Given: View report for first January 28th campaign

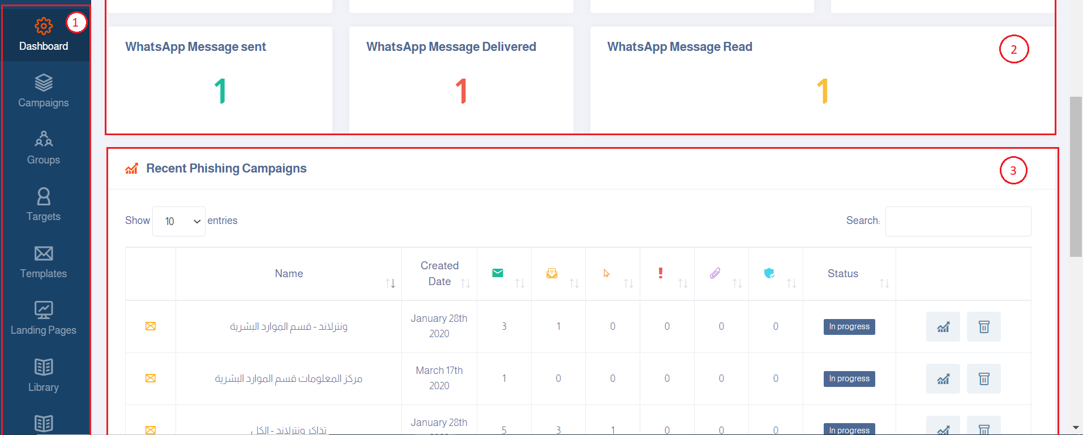Looking at the screenshot, I should (x=943, y=326).
